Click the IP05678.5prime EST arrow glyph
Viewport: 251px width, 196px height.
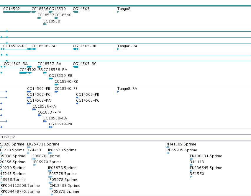50,153
